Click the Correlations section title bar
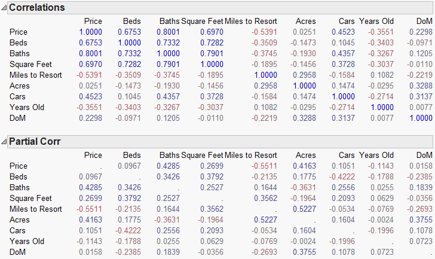 (220, 8)
